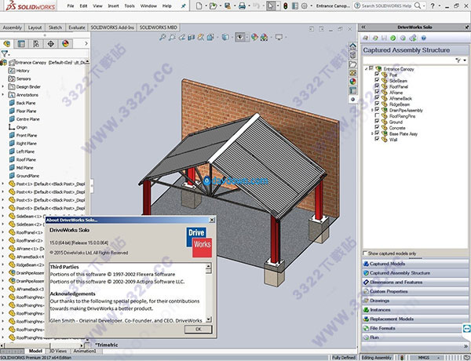Switch to the PropertyManager tab icon
This screenshot has height=361, width=471.
[x=20, y=44]
